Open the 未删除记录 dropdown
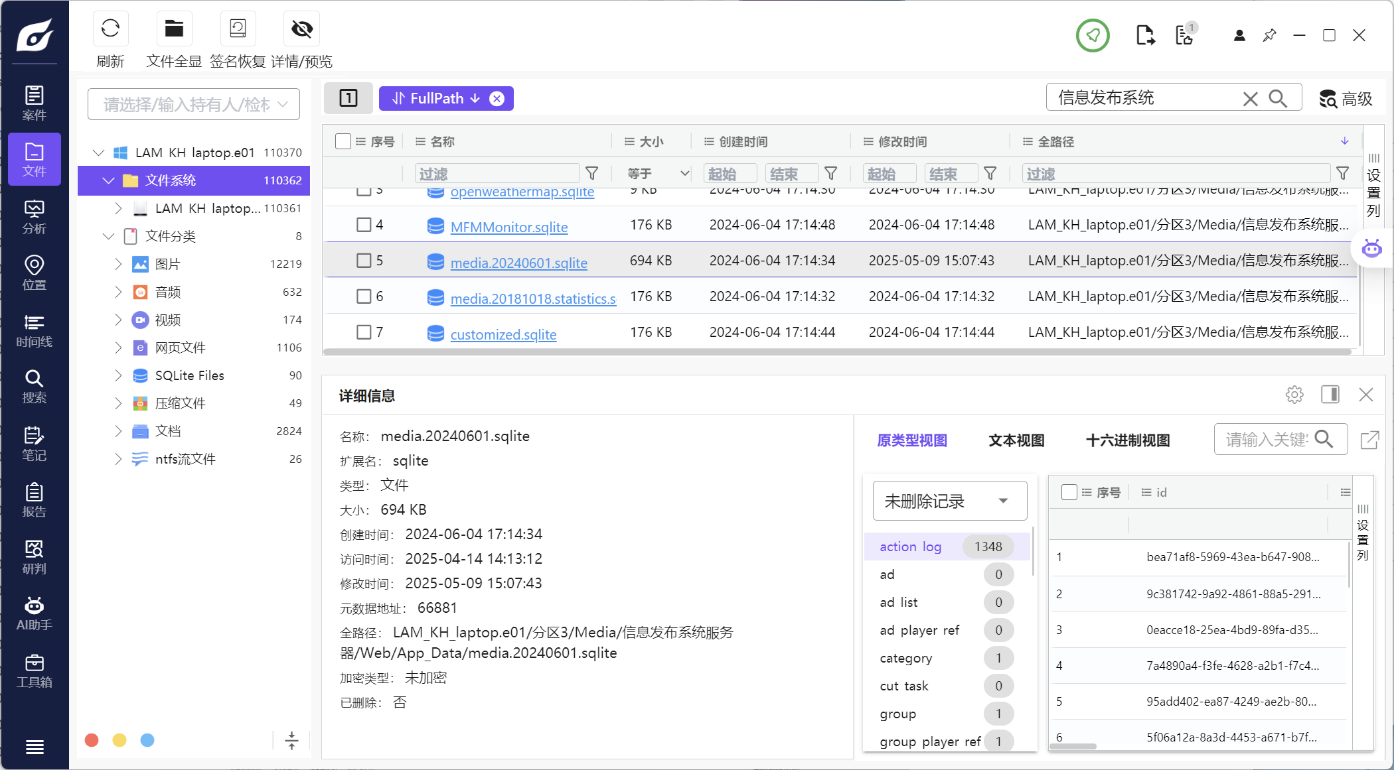Image resolution: width=1394 pixels, height=770 pixels. (x=949, y=501)
